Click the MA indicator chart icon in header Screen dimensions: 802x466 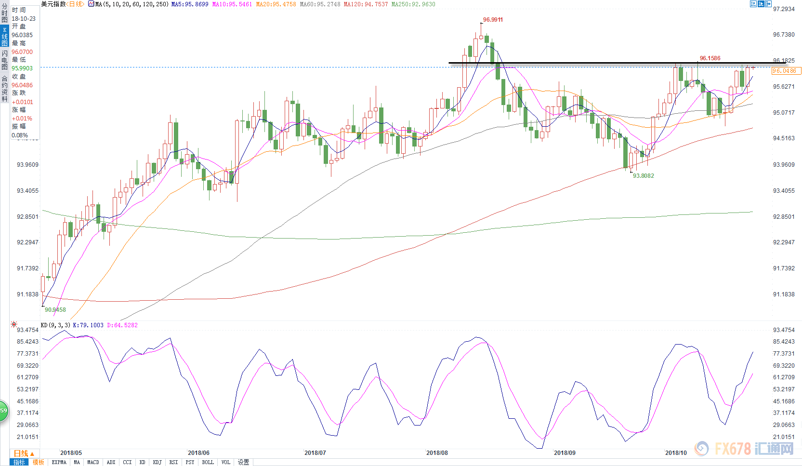(91, 4)
